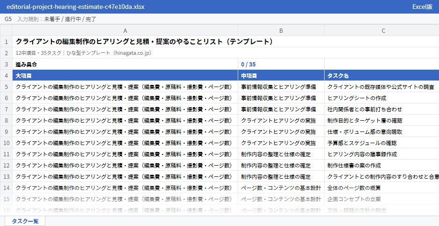Screen dimensions: 439x226
Task: Select row 8 cell クライアントヒアリングの実施
Action: point(281,120)
